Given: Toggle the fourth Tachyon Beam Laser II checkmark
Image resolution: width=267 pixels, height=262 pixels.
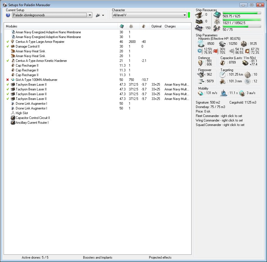Looking at the screenshot, I should [8, 99].
